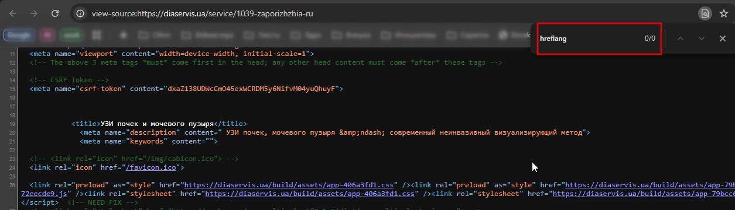Open the /favicon.ico link
The width and height of the screenshot is (735, 210).
(151, 168)
